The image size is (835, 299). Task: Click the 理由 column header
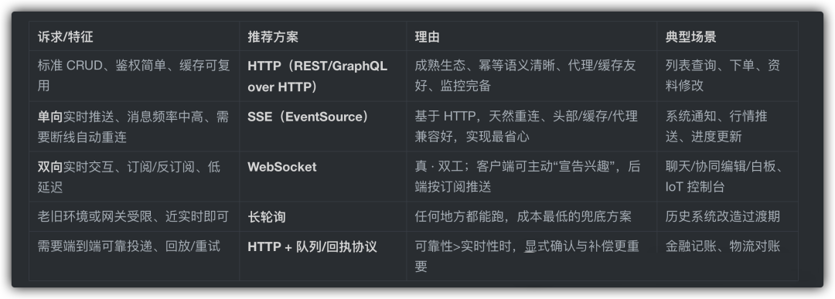[x=531, y=36]
